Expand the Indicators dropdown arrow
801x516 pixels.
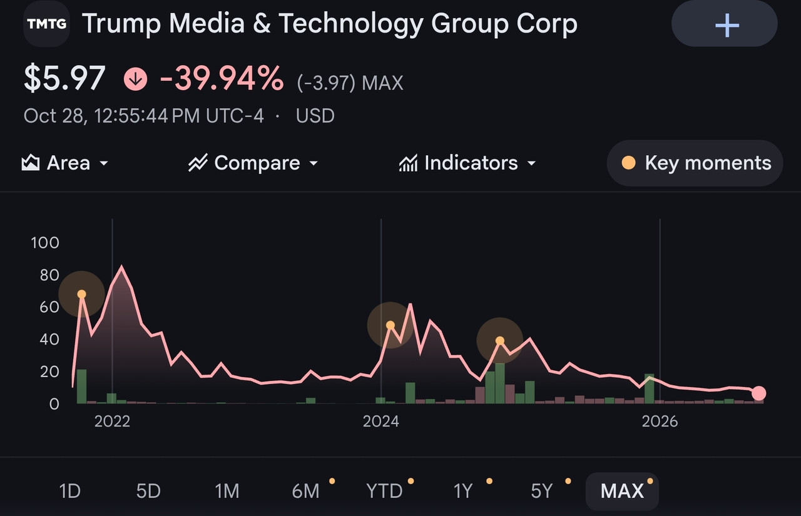tap(531, 163)
